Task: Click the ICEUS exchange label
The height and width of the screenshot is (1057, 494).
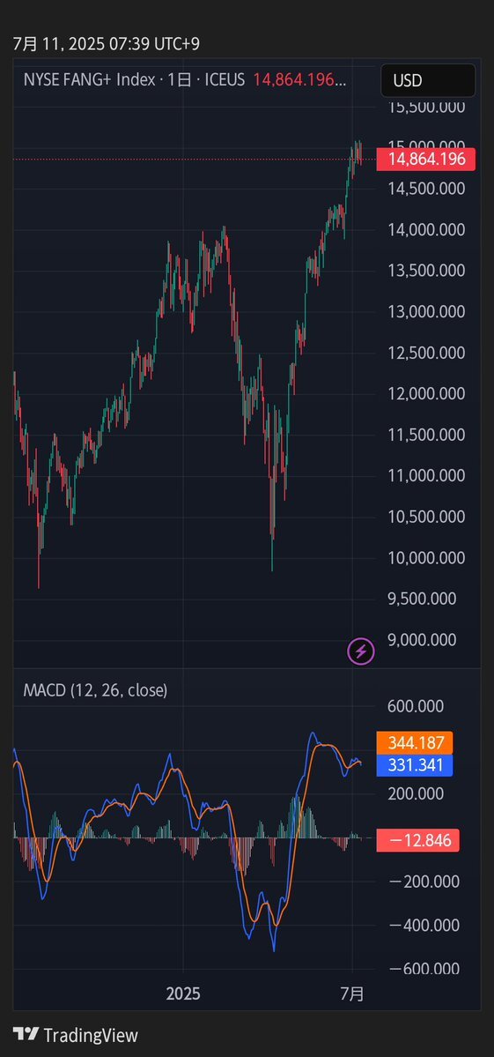Action: (x=224, y=79)
